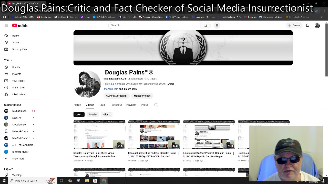Open Capital One bookmark
The image size is (328, 184).
44,17
